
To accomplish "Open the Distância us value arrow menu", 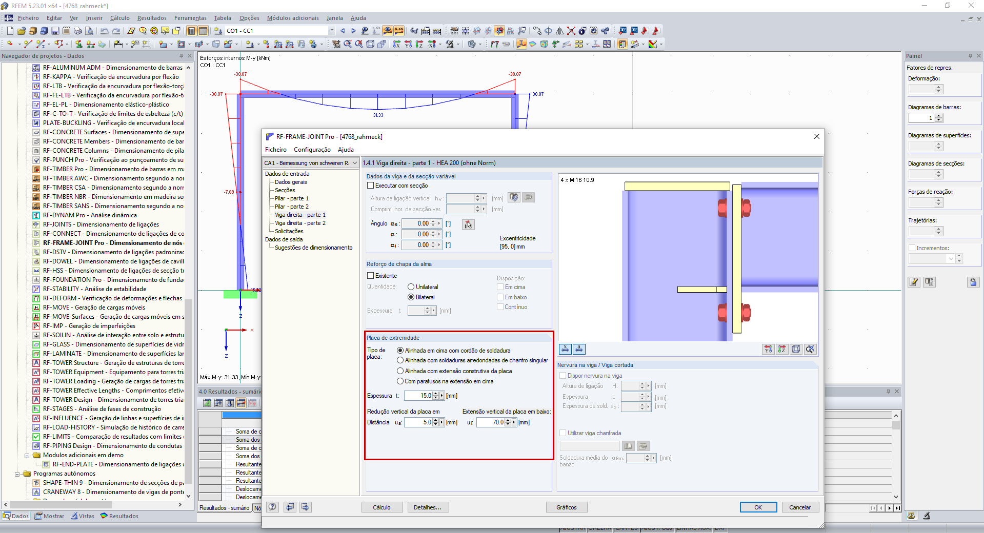I will [x=441, y=422].
